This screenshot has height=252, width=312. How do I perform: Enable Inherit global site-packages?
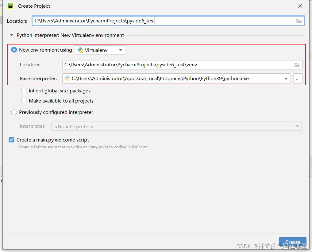pyautogui.click(x=24, y=91)
